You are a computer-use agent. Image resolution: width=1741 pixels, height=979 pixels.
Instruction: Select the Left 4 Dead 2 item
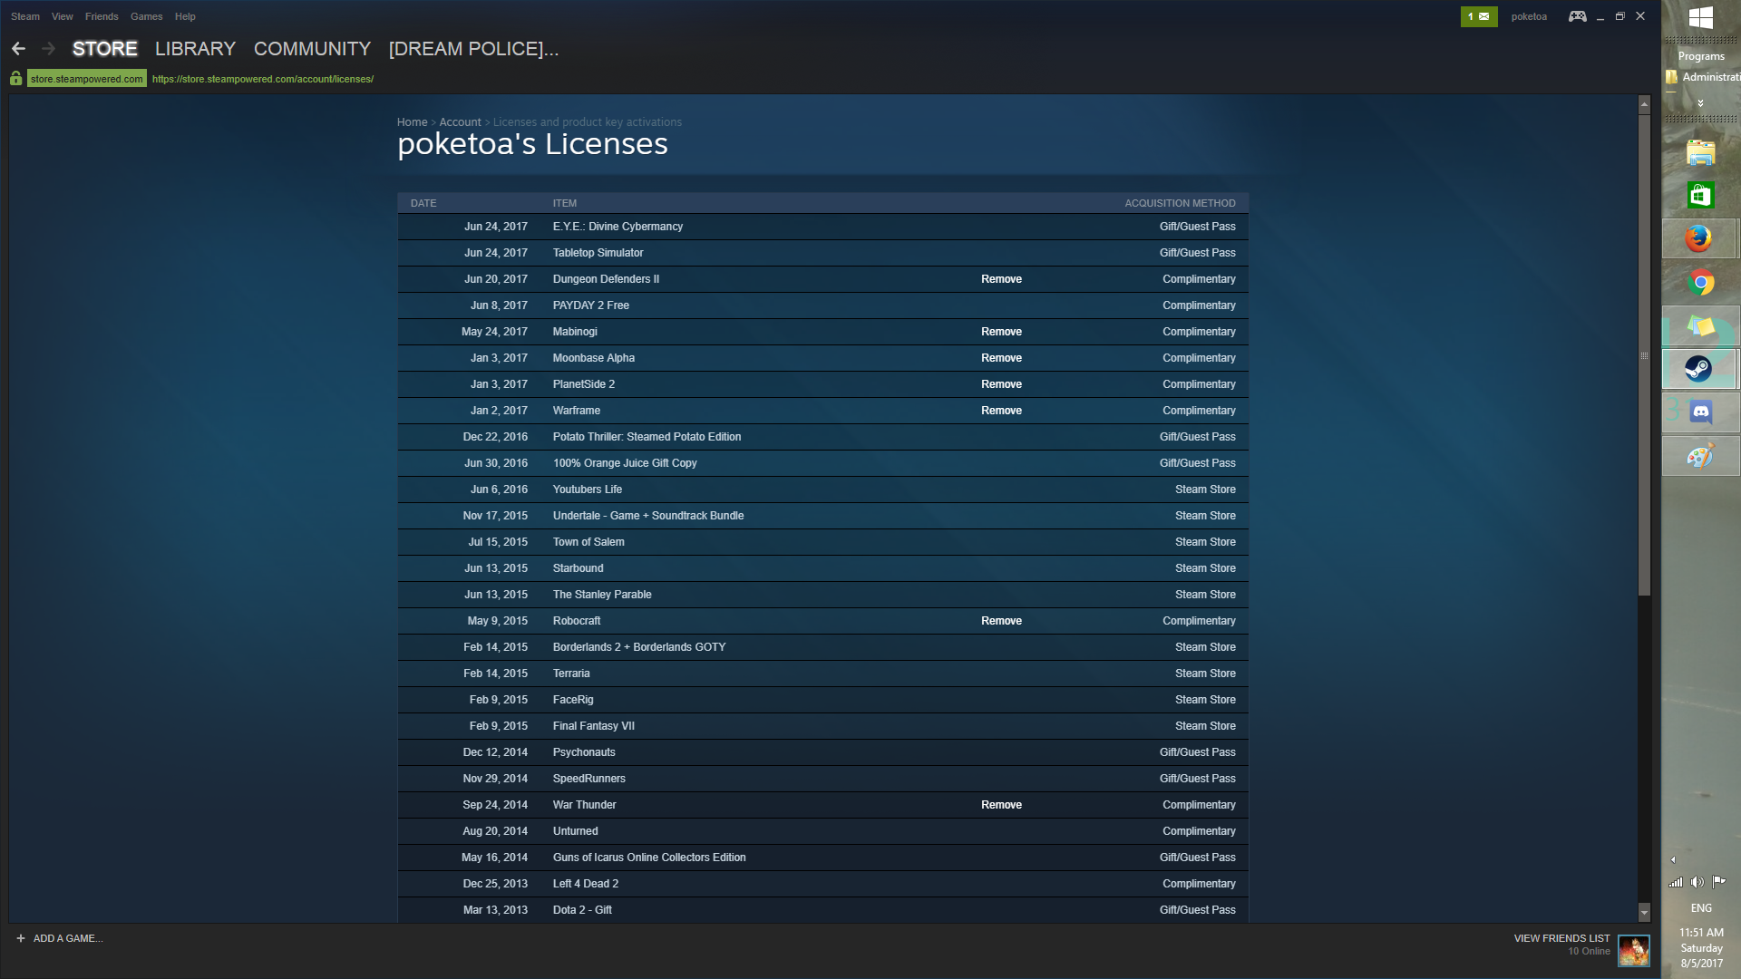585,884
